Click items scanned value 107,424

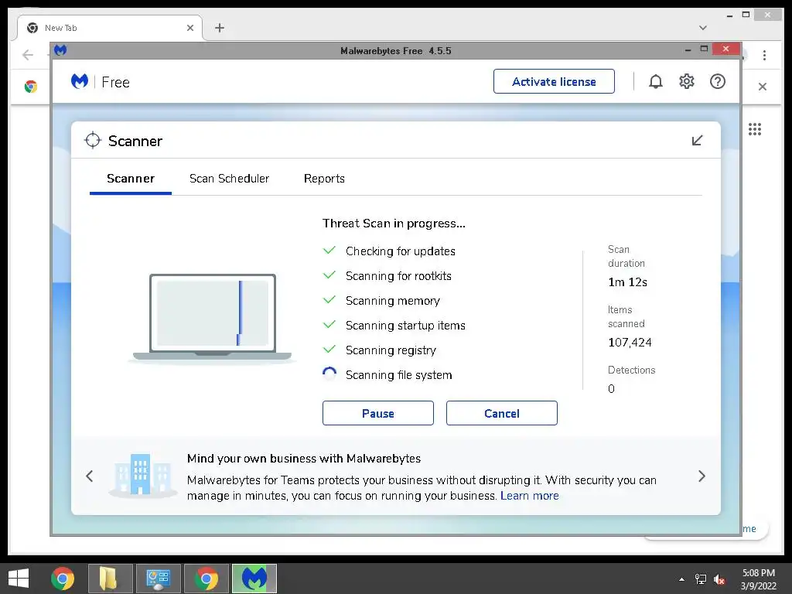tap(630, 343)
